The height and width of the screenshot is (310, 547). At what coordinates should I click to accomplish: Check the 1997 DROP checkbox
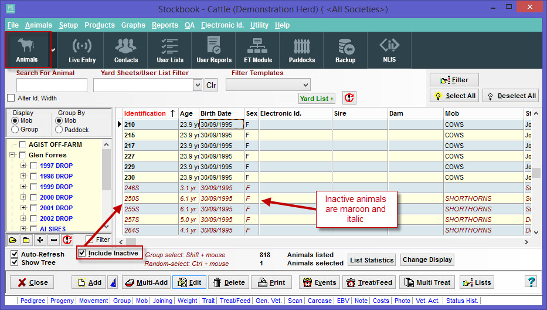(34, 166)
